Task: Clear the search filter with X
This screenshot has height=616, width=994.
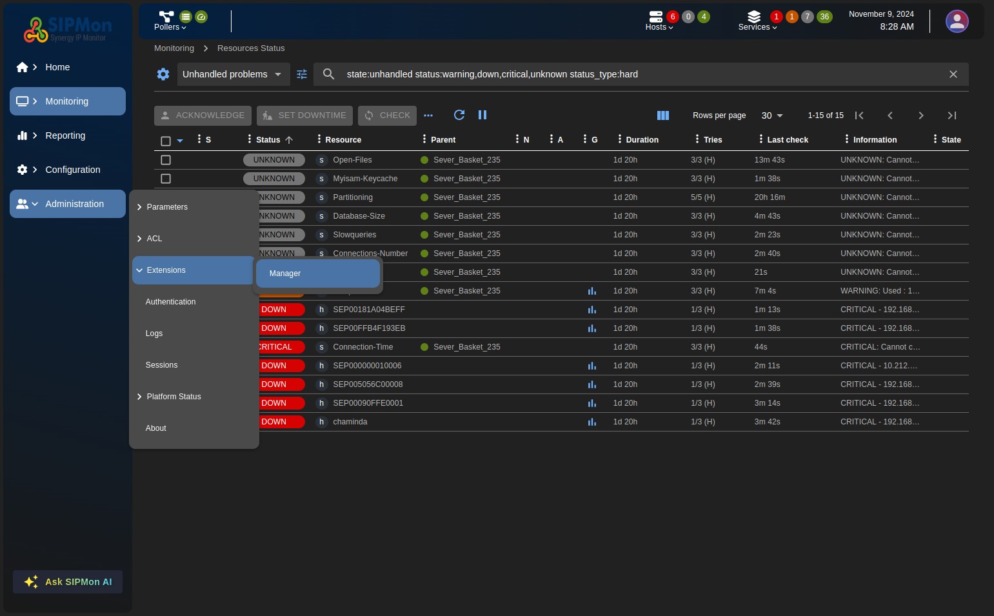Action: [953, 74]
